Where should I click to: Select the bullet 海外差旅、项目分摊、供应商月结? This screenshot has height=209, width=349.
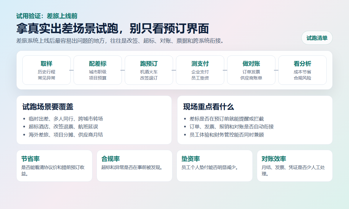[66, 135]
